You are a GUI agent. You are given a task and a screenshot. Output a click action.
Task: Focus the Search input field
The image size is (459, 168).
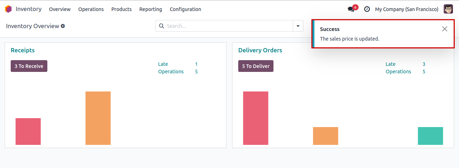pyautogui.click(x=228, y=26)
